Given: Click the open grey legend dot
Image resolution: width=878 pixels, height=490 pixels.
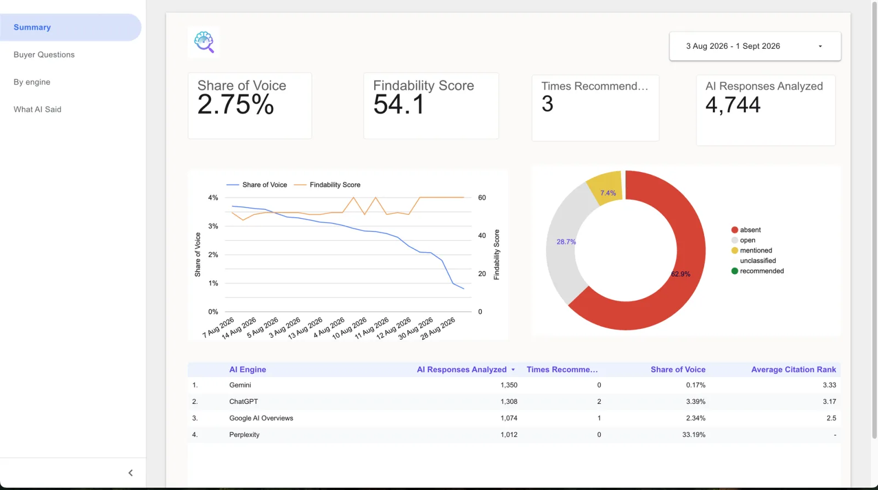Looking at the screenshot, I should [735, 240].
